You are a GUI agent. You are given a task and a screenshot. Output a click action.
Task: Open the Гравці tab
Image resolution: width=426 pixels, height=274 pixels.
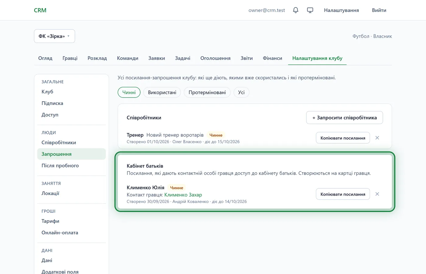(70, 58)
